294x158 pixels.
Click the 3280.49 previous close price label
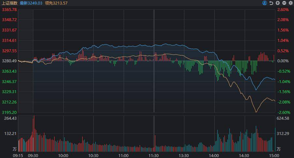[9, 61]
